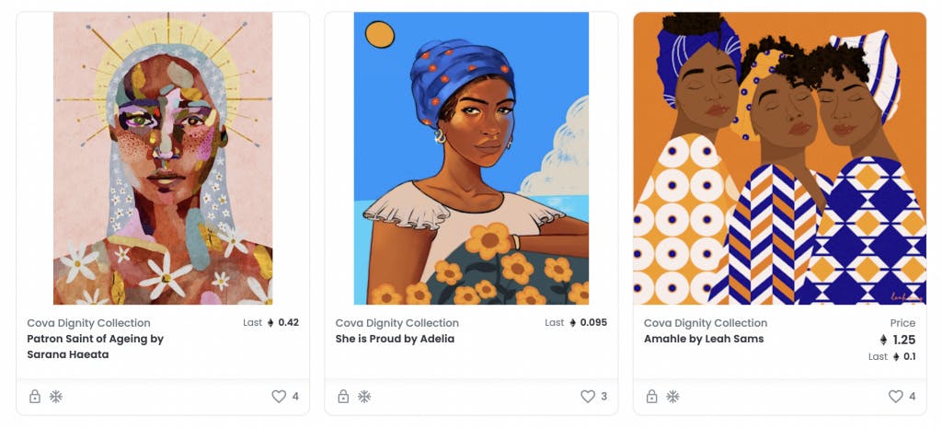Click snowflake icon on Patron Saint card
The image size is (942, 428).
(56, 397)
